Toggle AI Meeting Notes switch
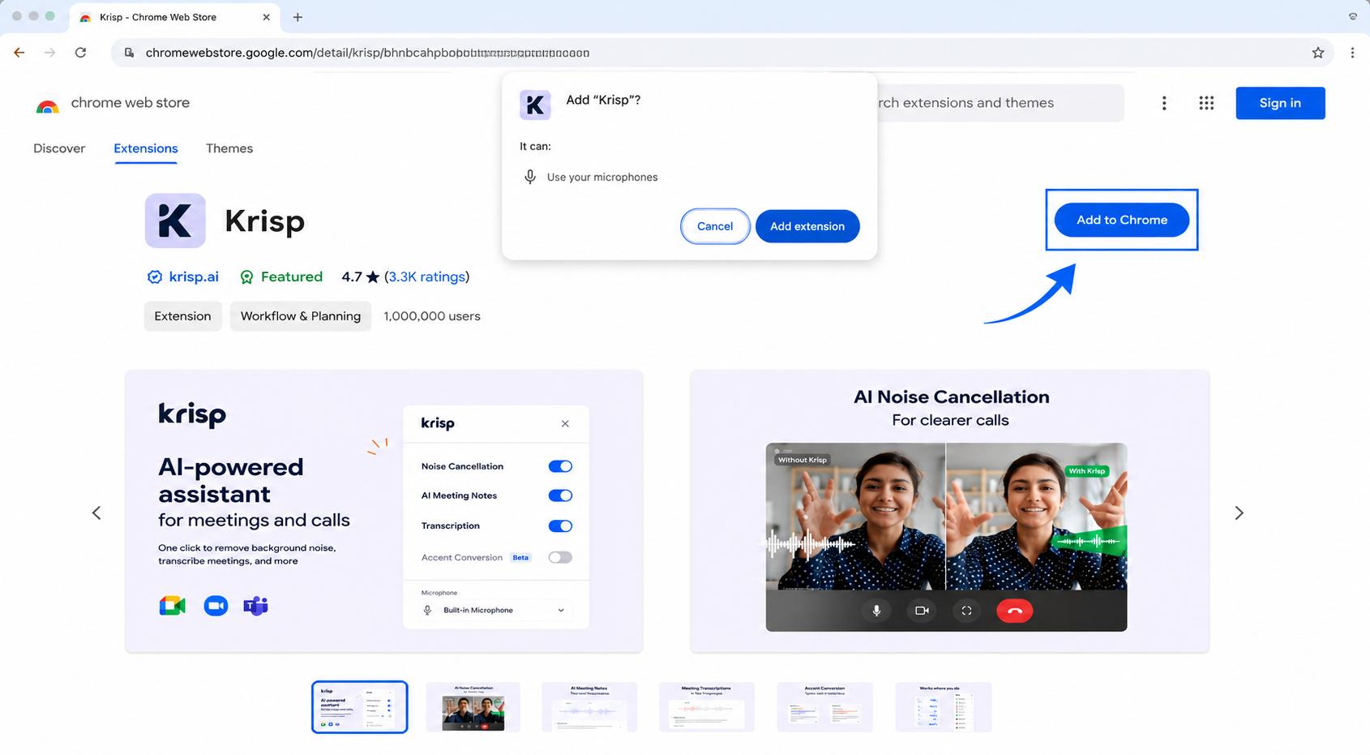This screenshot has height=755, width=1370. pyautogui.click(x=560, y=495)
